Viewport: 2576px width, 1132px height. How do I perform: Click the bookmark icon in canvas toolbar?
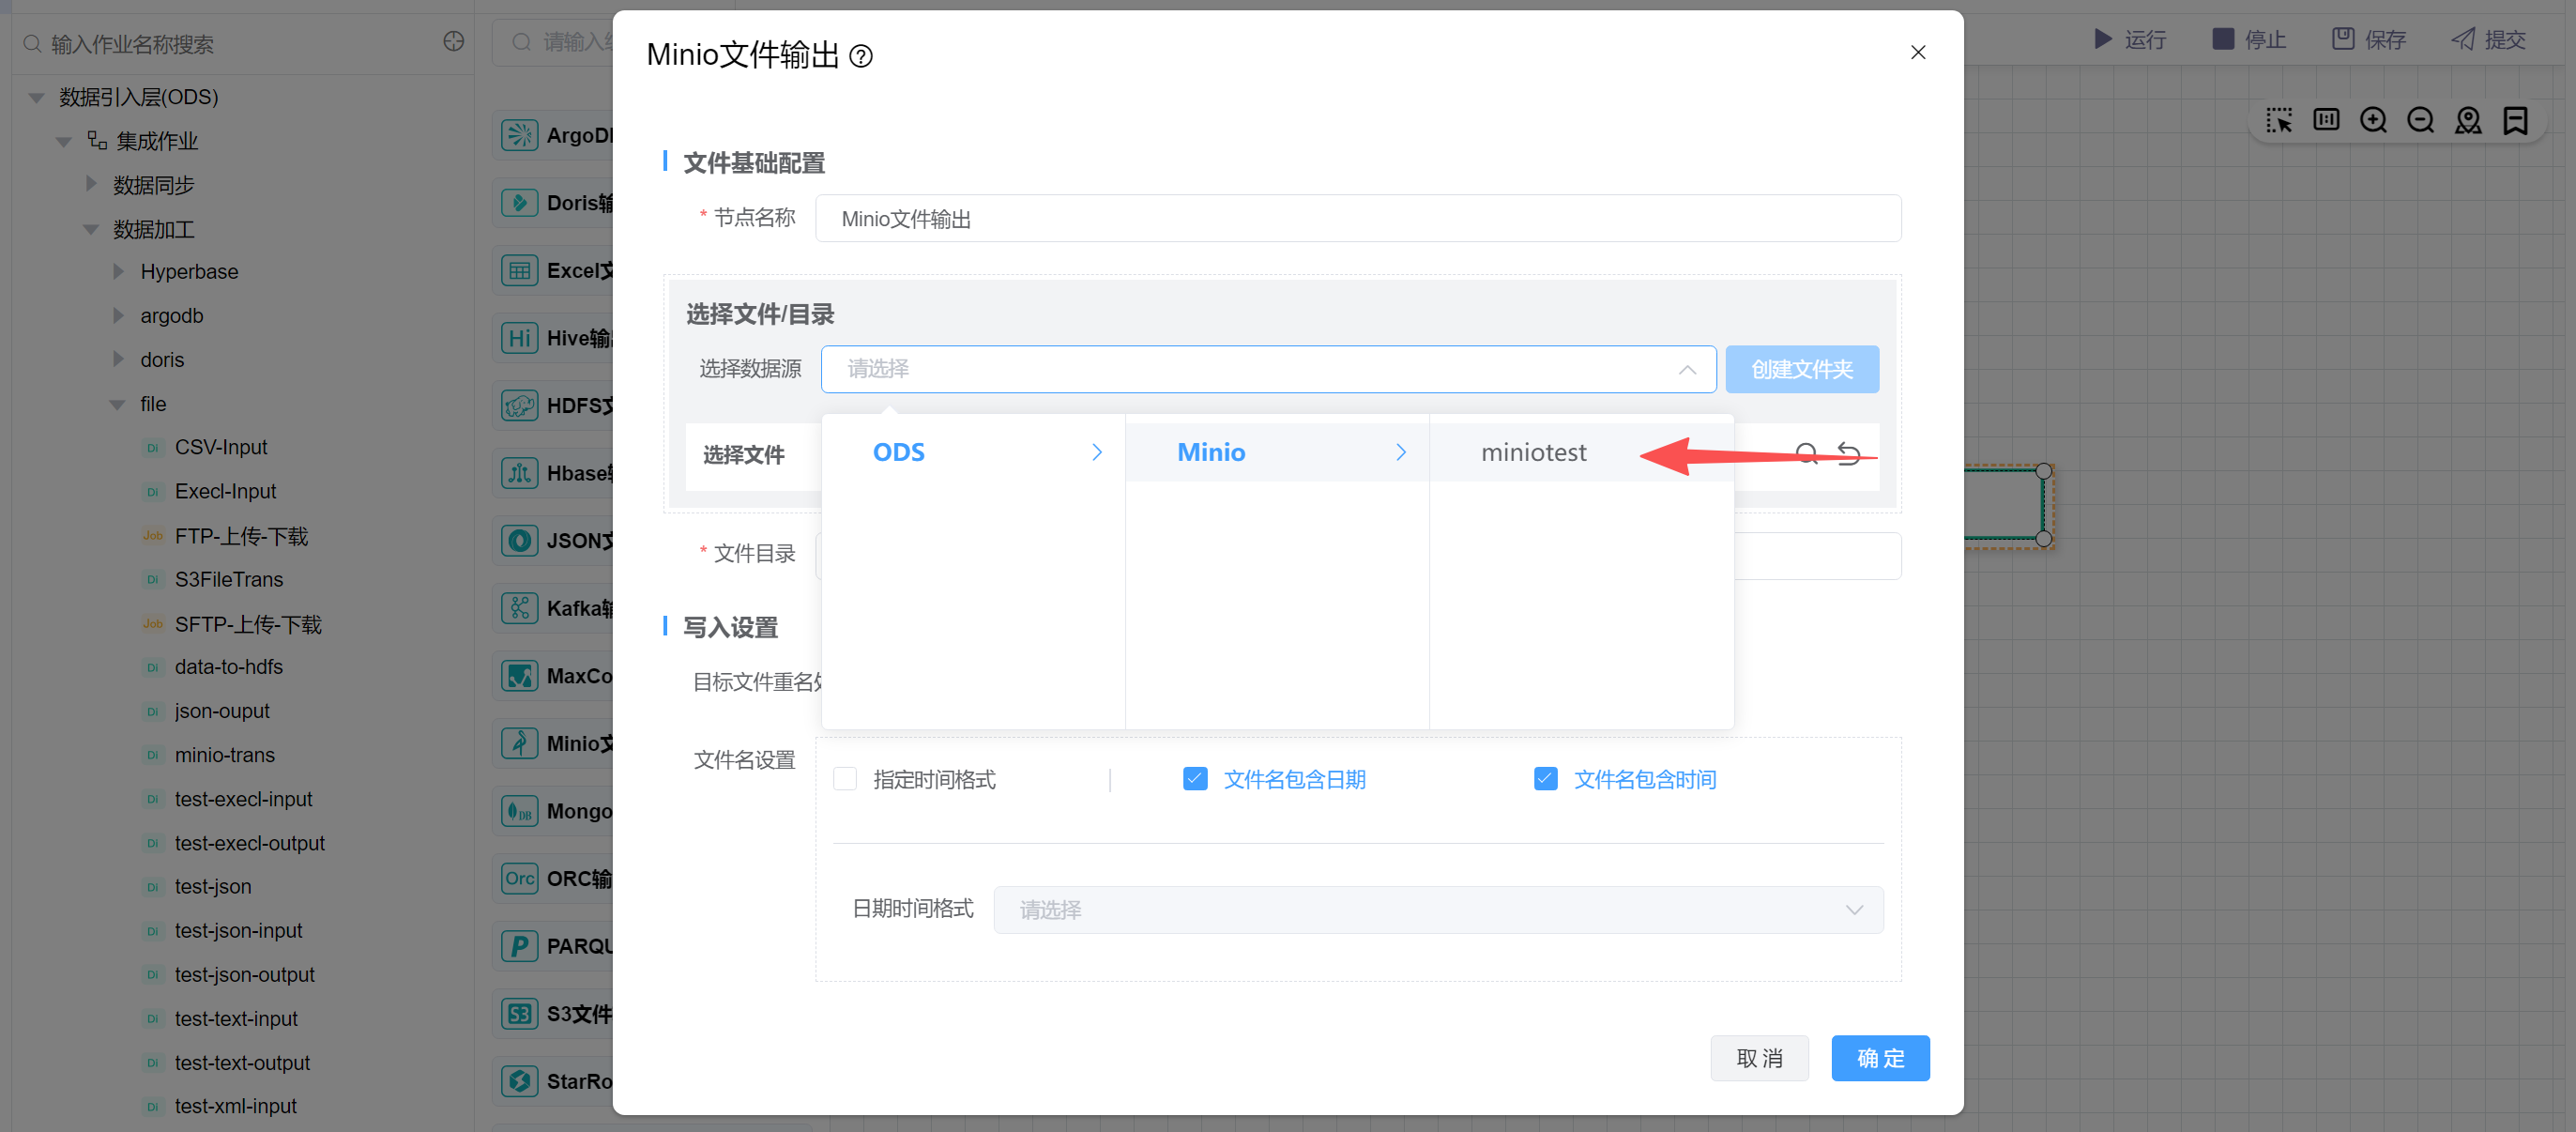coord(2515,121)
